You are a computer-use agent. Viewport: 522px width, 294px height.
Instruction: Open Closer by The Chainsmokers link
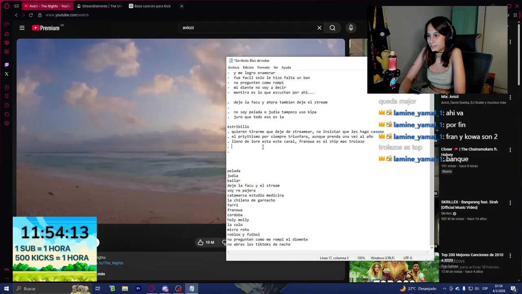coord(469,152)
